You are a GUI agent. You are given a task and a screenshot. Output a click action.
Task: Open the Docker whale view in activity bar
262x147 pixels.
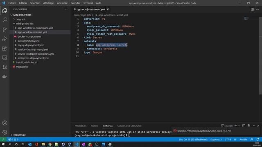[5, 76]
